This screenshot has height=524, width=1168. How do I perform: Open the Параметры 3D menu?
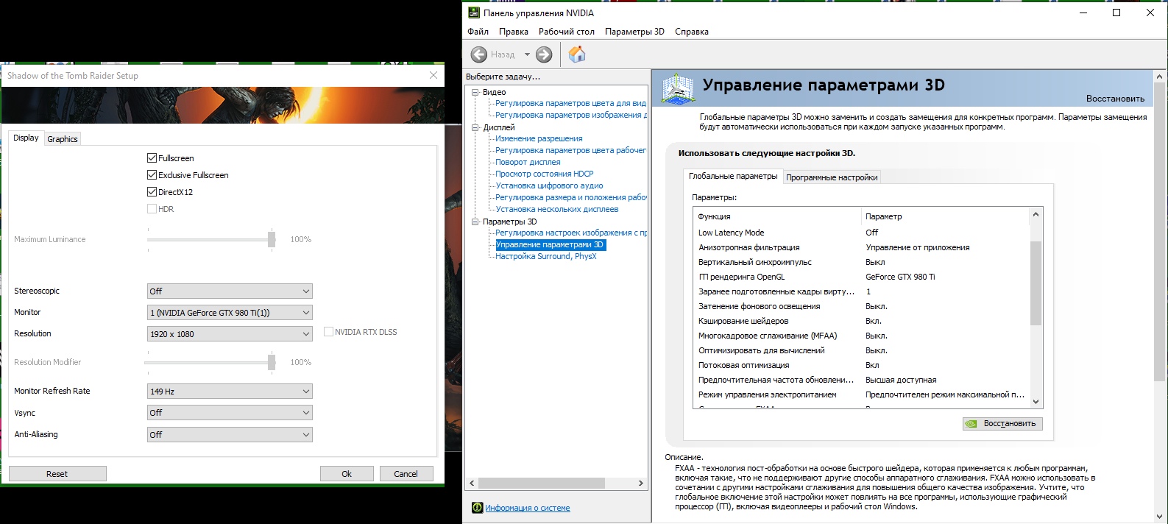pyautogui.click(x=634, y=32)
